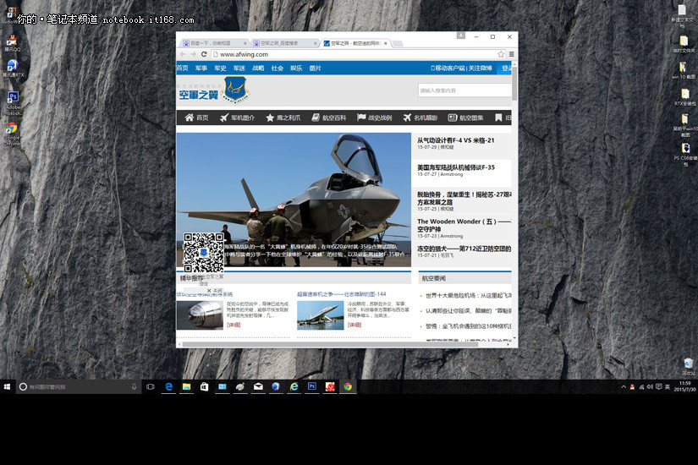Open Microsoft Edge from taskbar
The image size is (698, 465).
coord(168,386)
